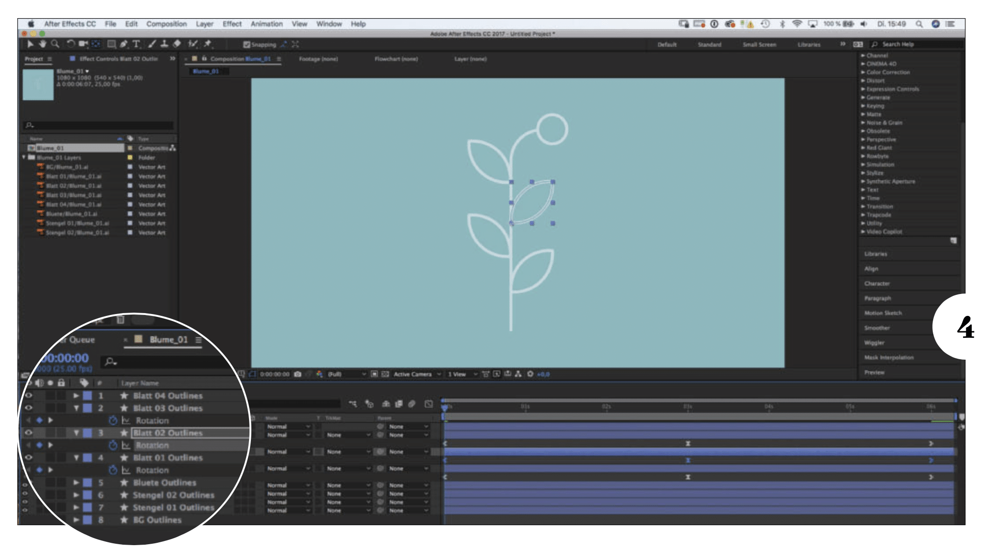The width and height of the screenshot is (984, 547).
Task: Expand the Bluete Outlines layer
Action: (76, 483)
